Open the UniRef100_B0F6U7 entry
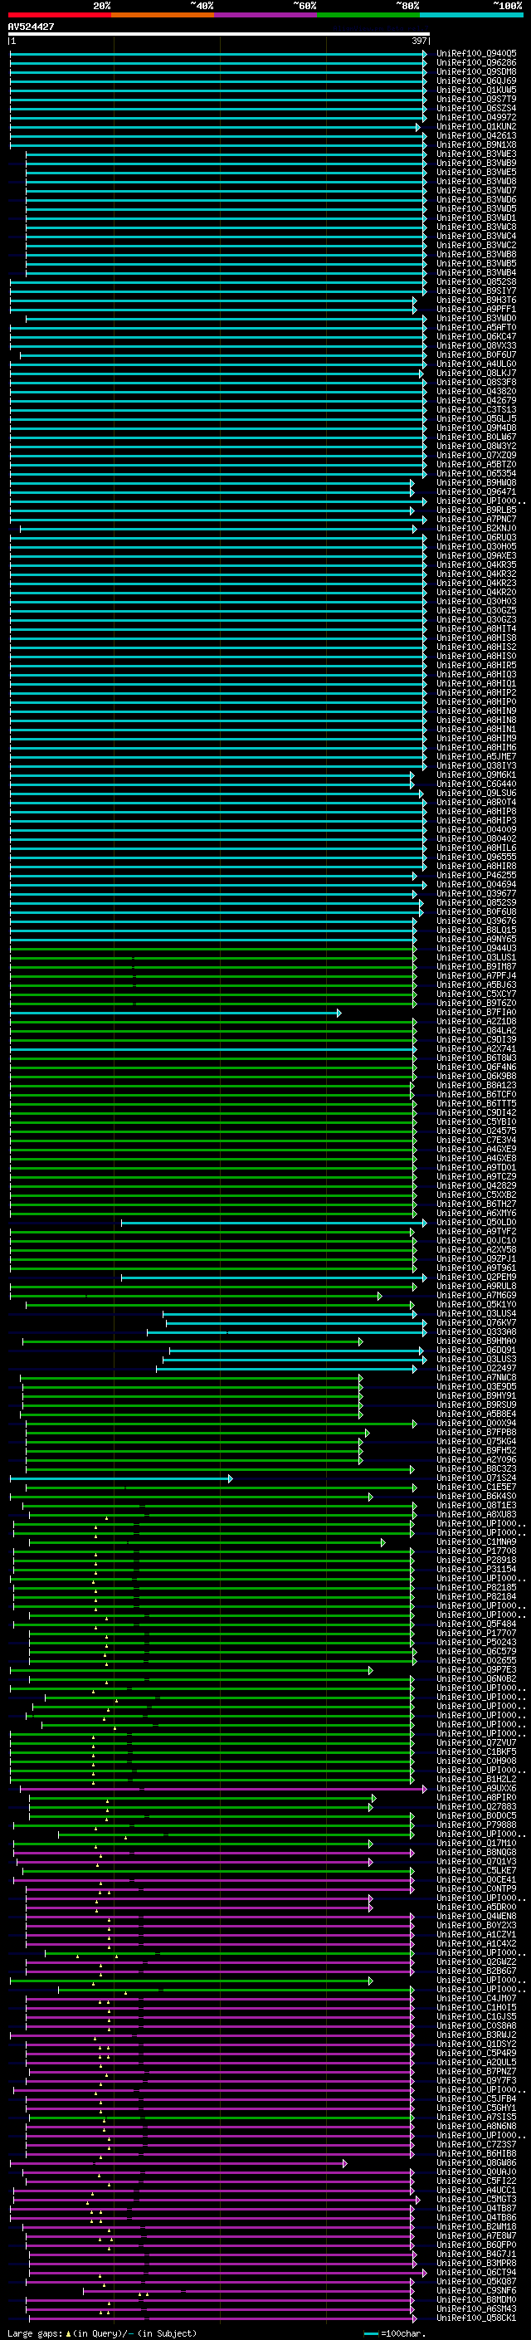 tap(476, 354)
